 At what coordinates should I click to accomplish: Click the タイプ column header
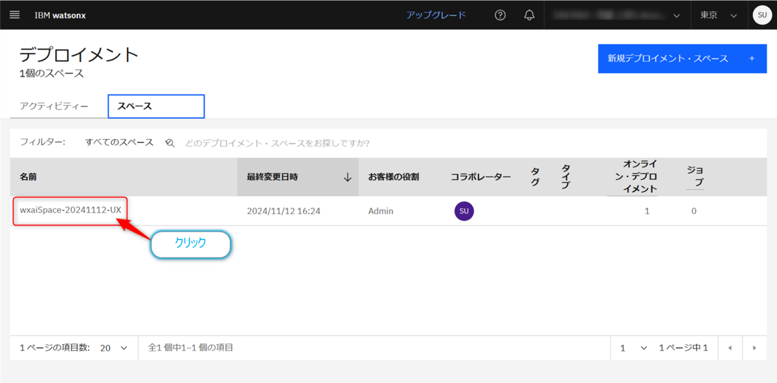point(566,177)
